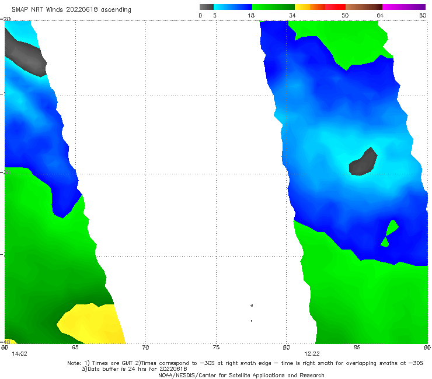Click the brown 50–64 segment of the color bar
The height and width of the screenshot is (379, 432).
[364, 7]
